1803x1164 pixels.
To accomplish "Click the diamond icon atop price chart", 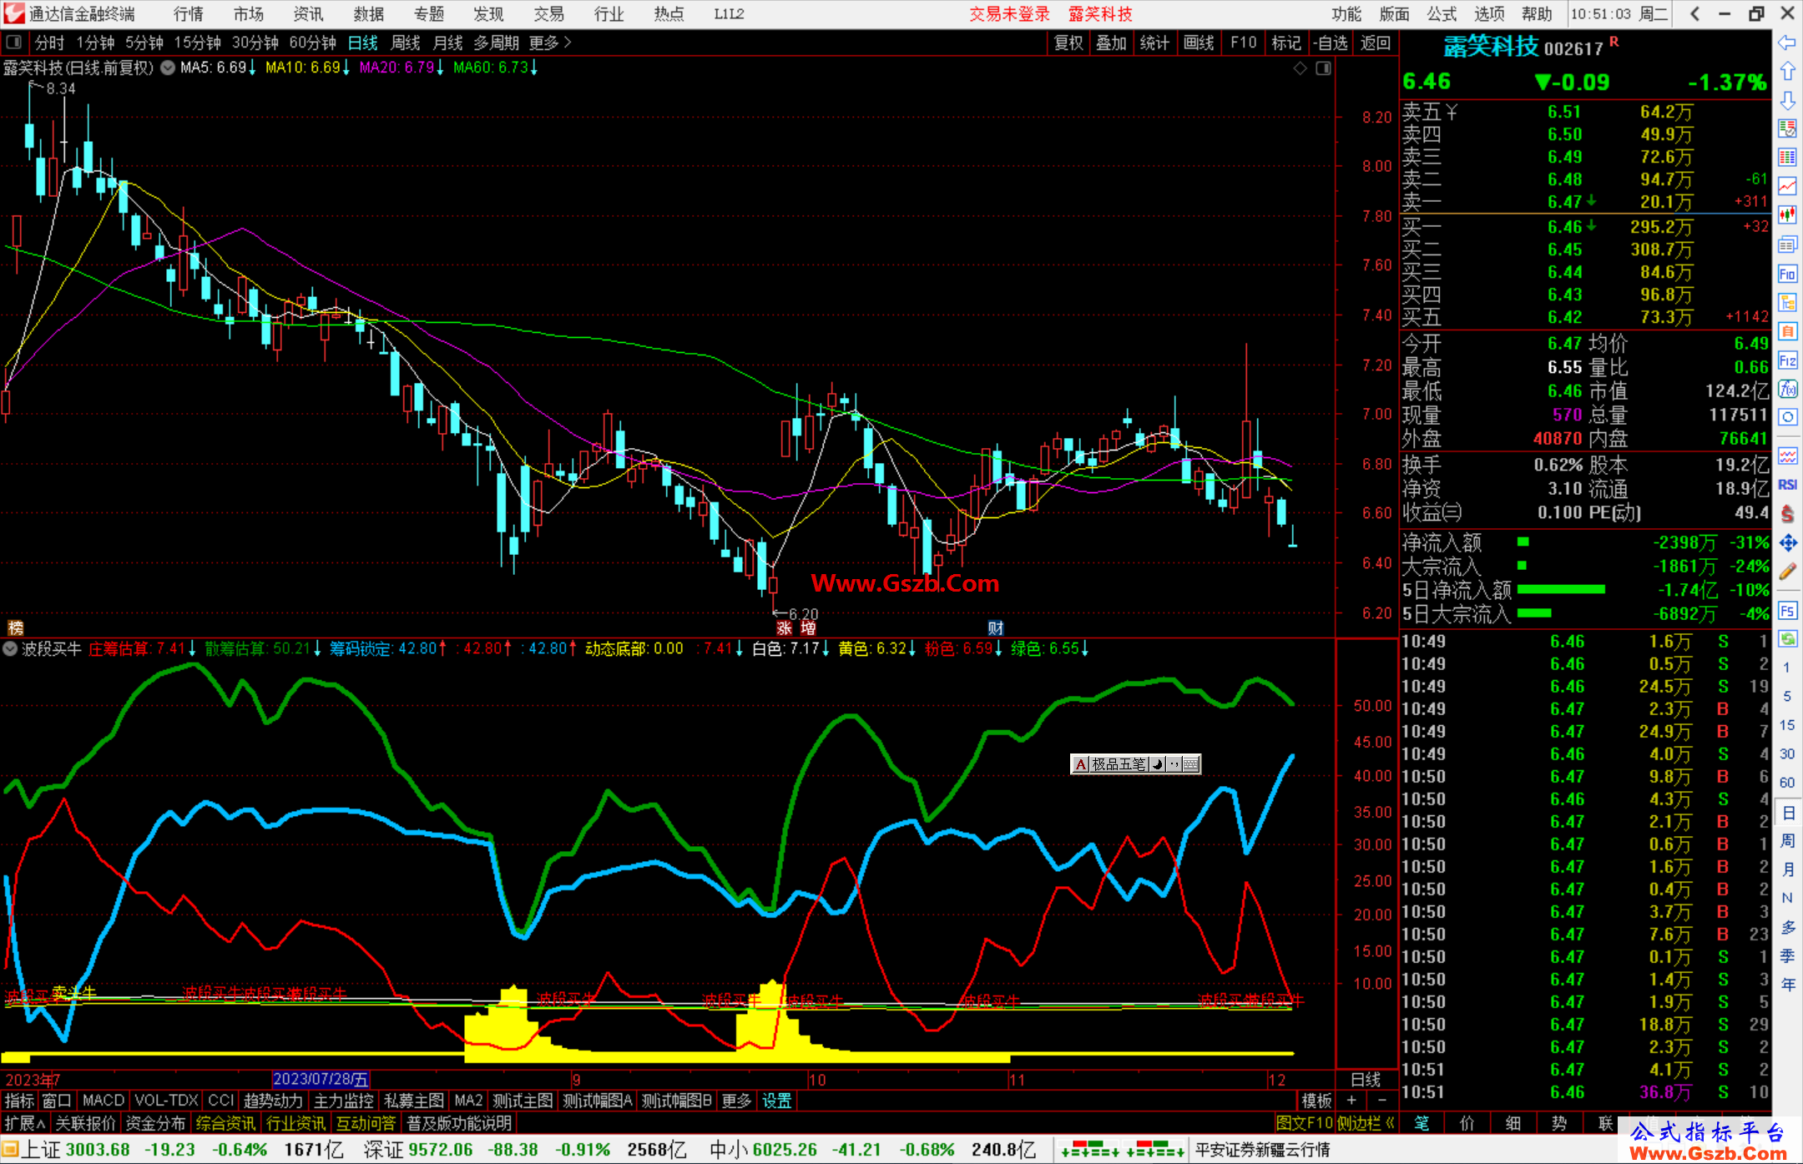I will [1300, 68].
